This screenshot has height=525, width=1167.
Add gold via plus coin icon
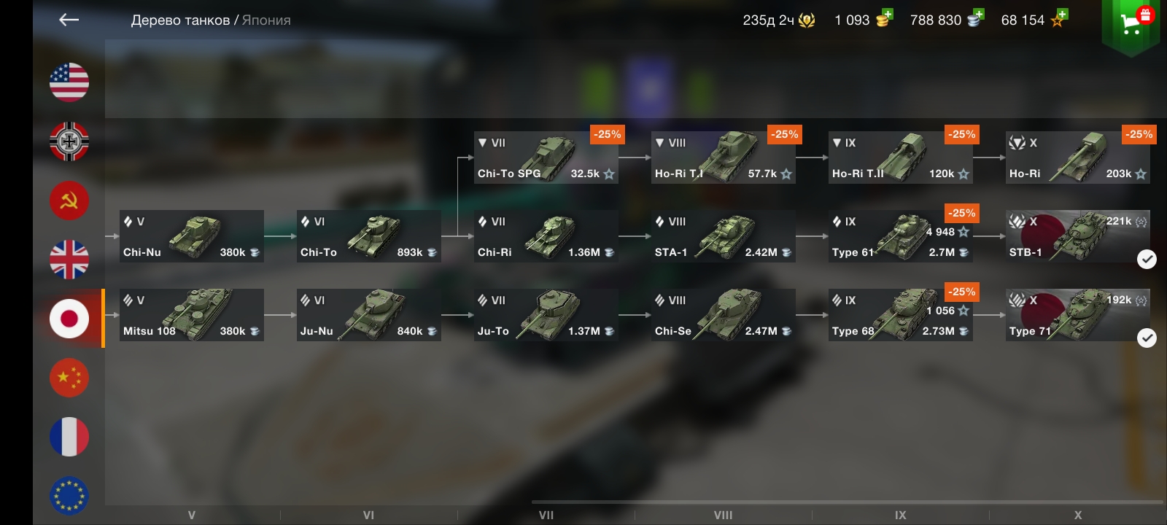(x=884, y=18)
